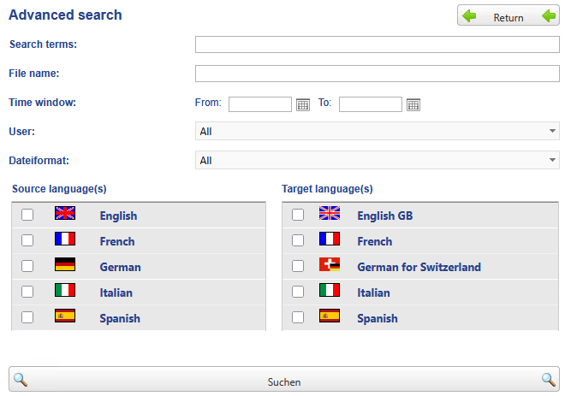The width and height of the screenshot is (565, 396).
Task: Click the Italian flag in target languages
Action: [330, 291]
